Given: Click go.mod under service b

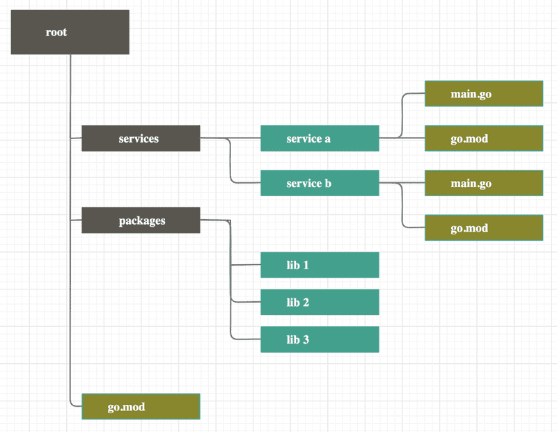Looking at the screenshot, I should 484,228.
